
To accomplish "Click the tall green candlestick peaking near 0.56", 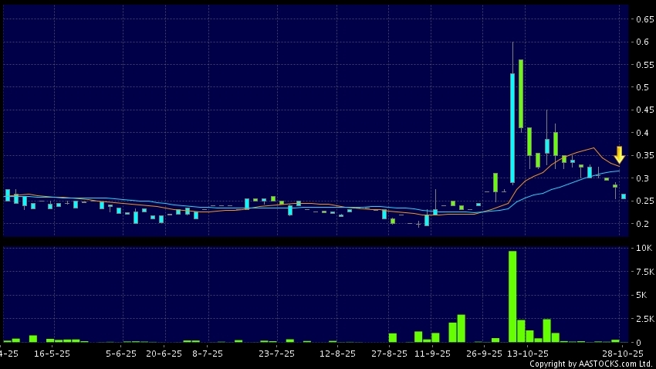I will (x=522, y=93).
